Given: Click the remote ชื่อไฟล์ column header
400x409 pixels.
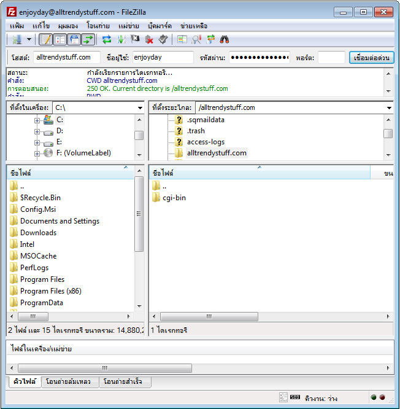Looking at the screenshot, I should coord(260,173).
